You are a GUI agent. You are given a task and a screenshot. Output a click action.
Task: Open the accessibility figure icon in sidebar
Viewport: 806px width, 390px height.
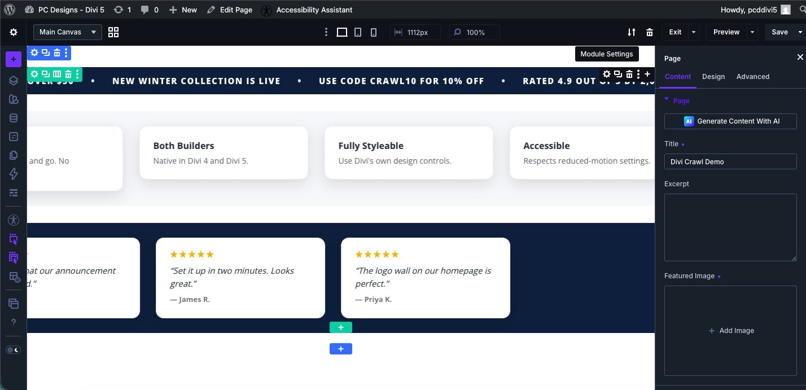pyautogui.click(x=14, y=220)
